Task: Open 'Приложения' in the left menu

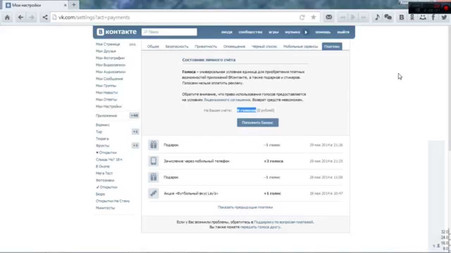Action: click(106, 116)
